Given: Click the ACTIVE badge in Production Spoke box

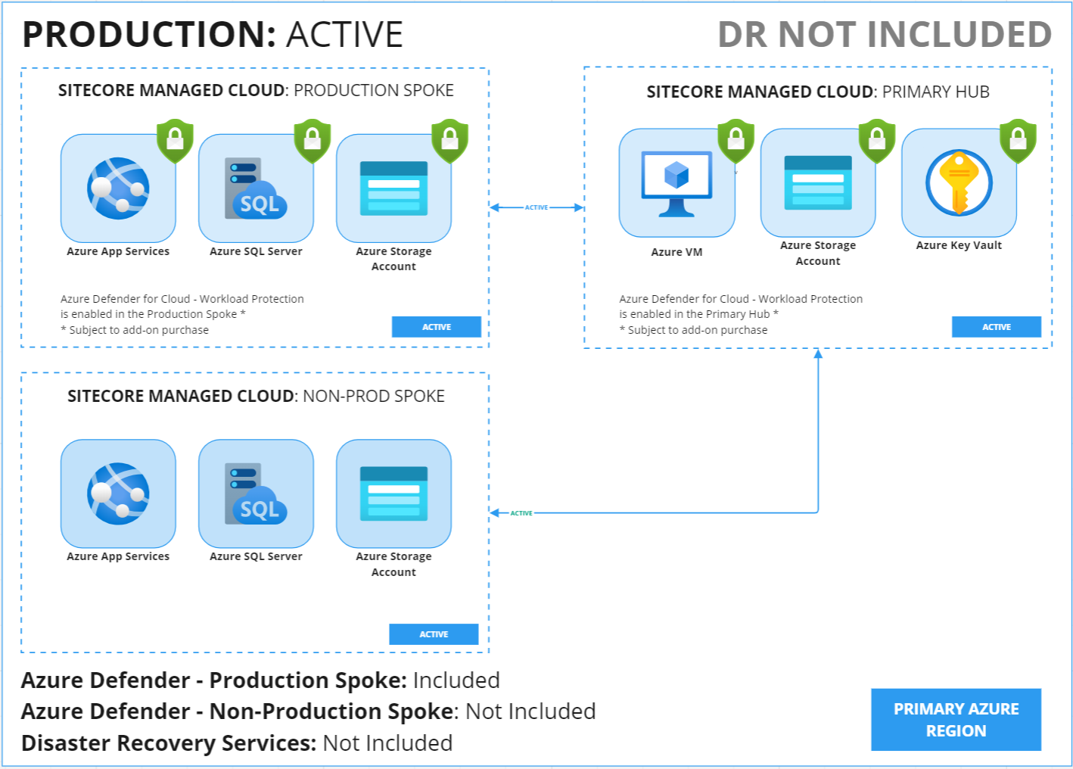Looking at the screenshot, I should [437, 327].
